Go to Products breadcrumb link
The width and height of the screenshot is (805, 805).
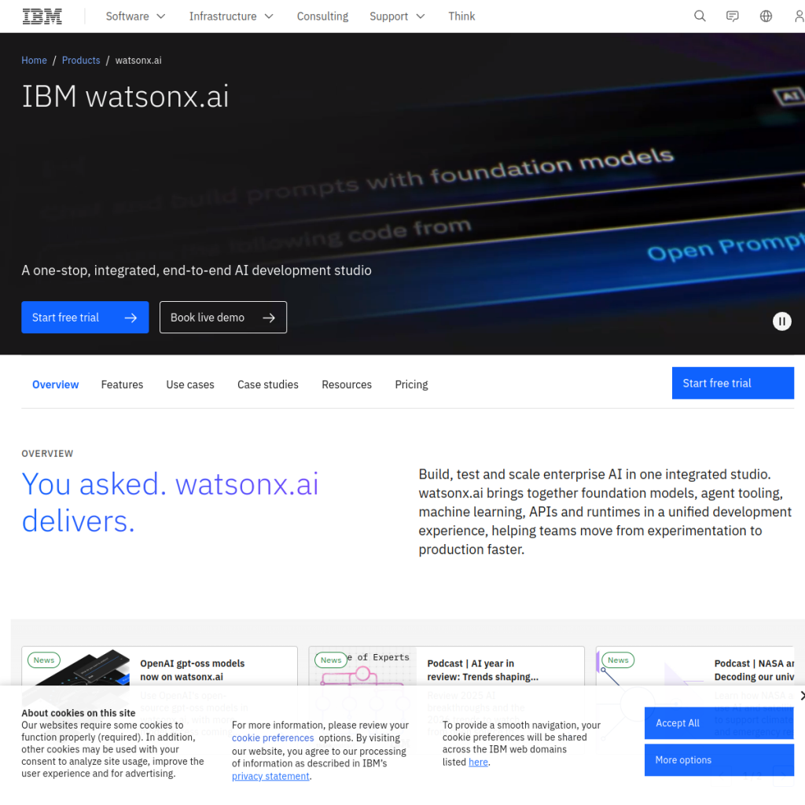coord(81,60)
